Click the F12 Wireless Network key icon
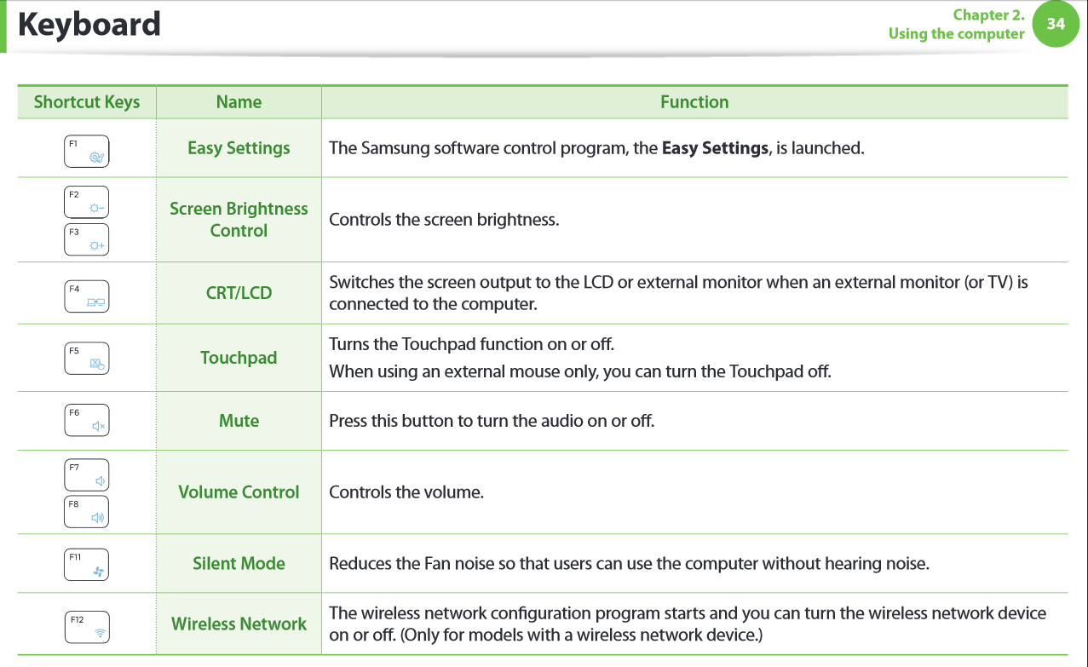The image size is (1088, 667). point(87,625)
